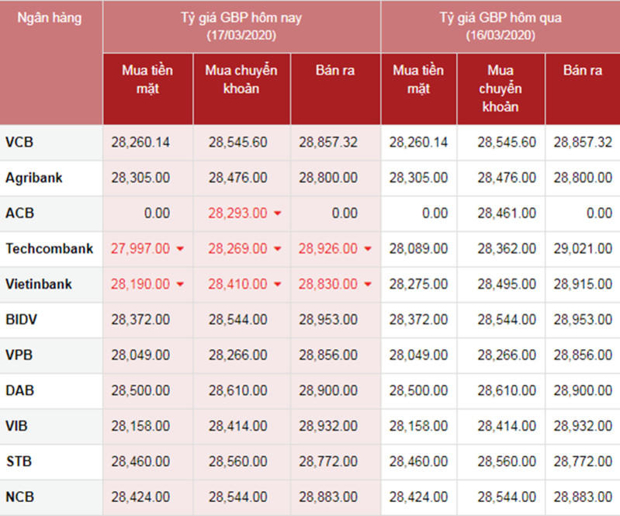The width and height of the screenshot is (620, 516).
Task: Select BIDV today's cash rate 28,372.00
Action: (140, 320)
